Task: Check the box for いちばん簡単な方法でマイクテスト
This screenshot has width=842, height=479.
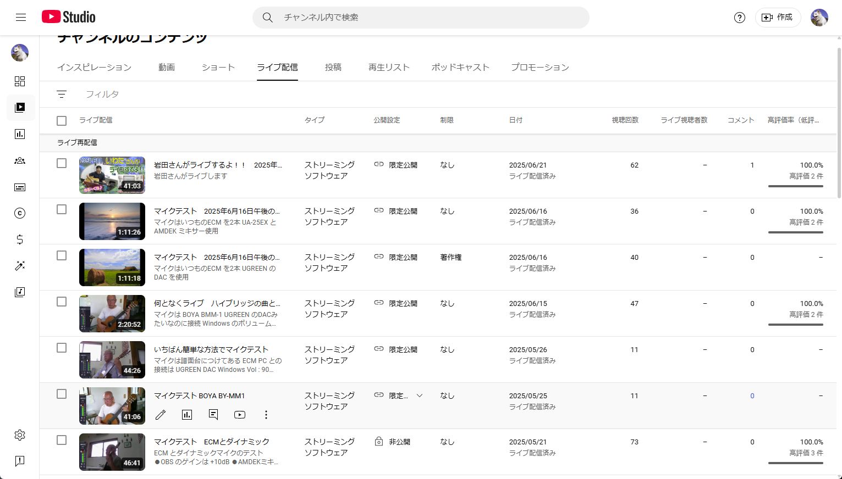Action: pos(62,348)
